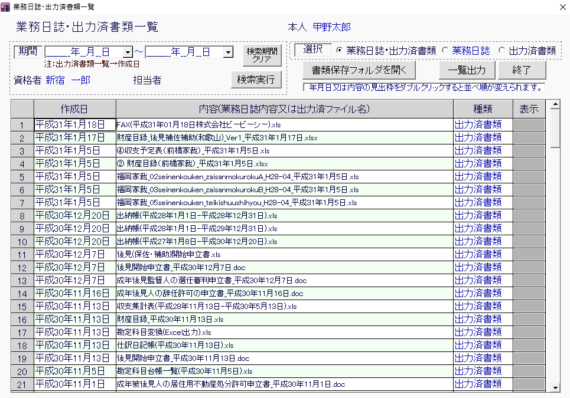The width and height of the screenshot is (570, 398).
Task: Open the end date dropdown arrow
Action: coord(228,52)
